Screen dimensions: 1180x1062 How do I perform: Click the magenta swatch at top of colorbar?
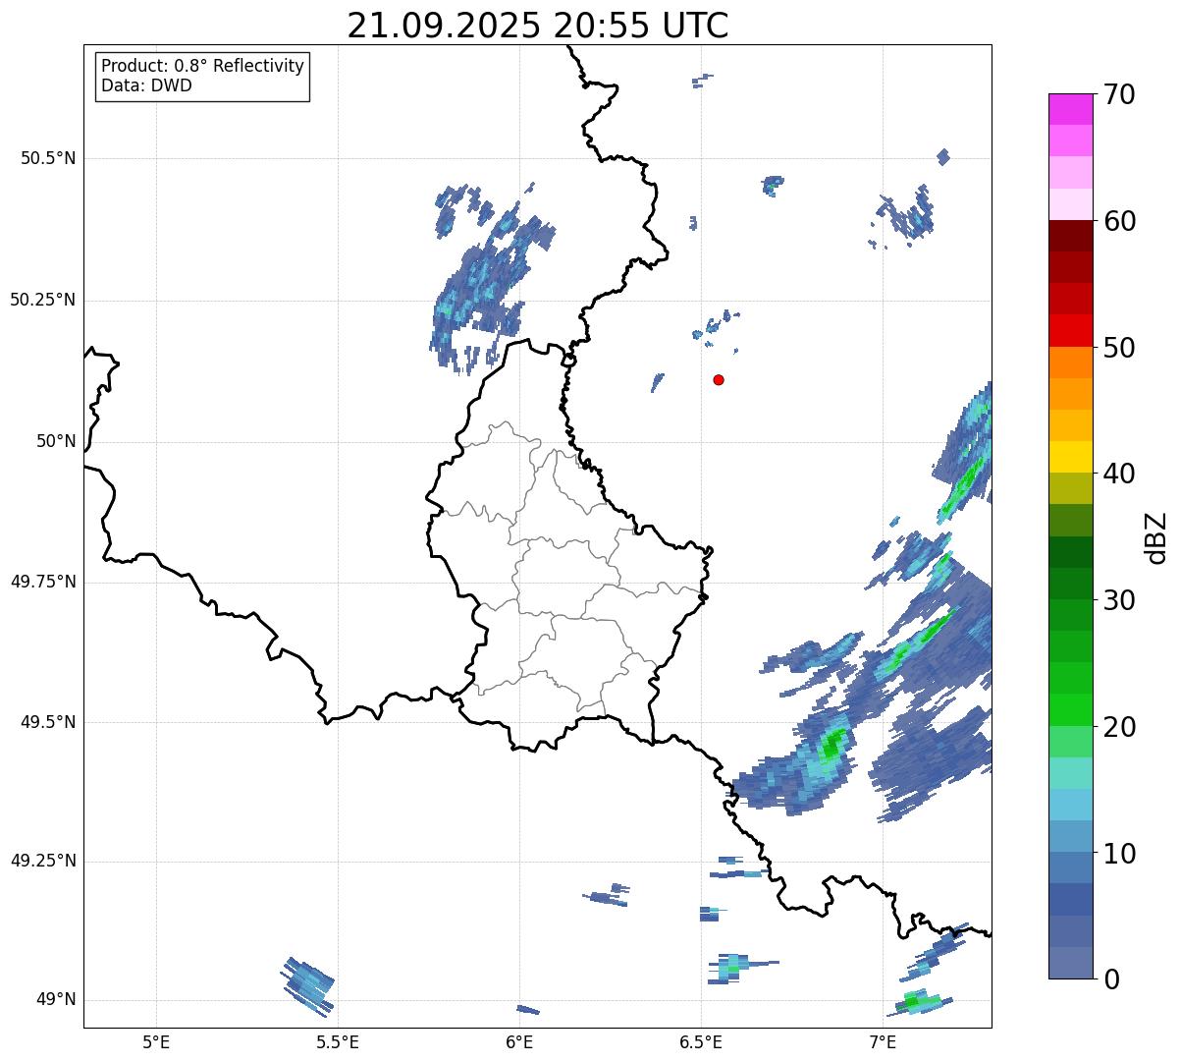1070,109
